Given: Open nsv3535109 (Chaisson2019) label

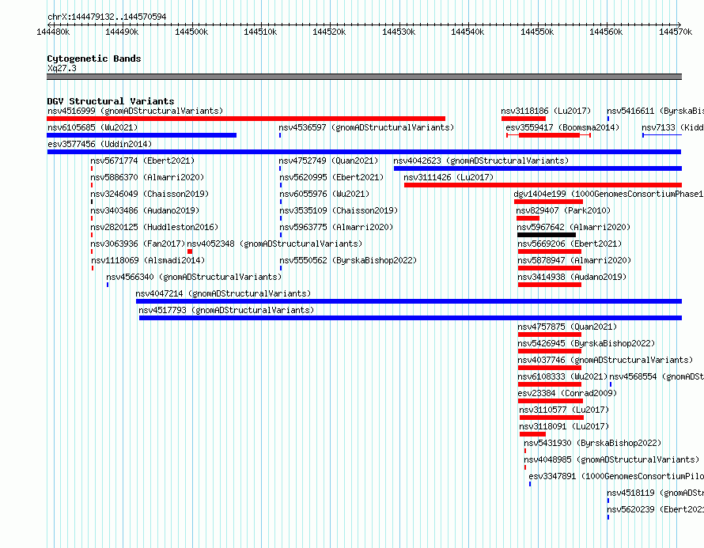Looking at the screenshot, I should click(339, 210).
